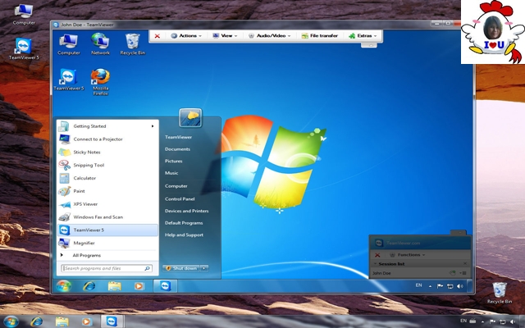Screen dimensions: 525x328
Task: Open Control Panel from the Start menu
Action: (x=180, y=198)
